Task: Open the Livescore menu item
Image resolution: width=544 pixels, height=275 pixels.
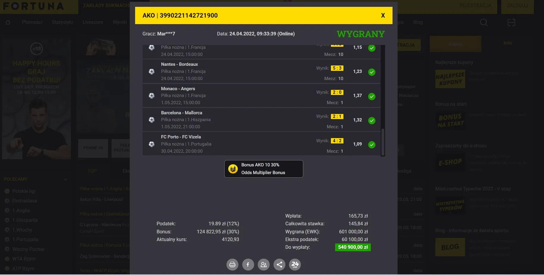Action: point(93,22)
